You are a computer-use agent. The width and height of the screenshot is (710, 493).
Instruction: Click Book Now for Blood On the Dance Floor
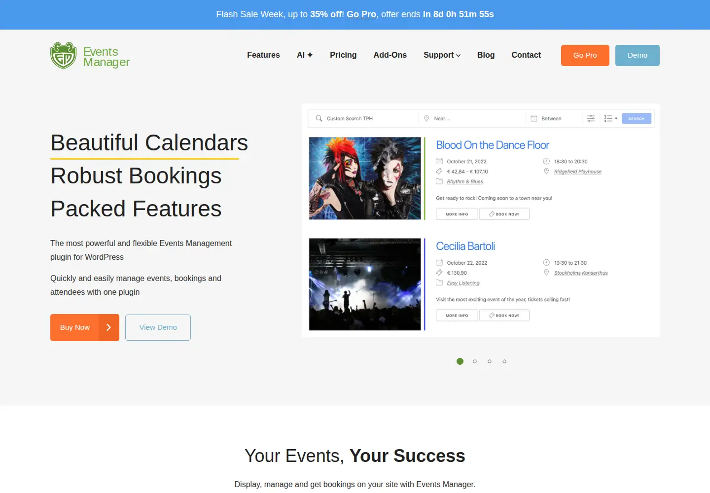pos(504,214)
